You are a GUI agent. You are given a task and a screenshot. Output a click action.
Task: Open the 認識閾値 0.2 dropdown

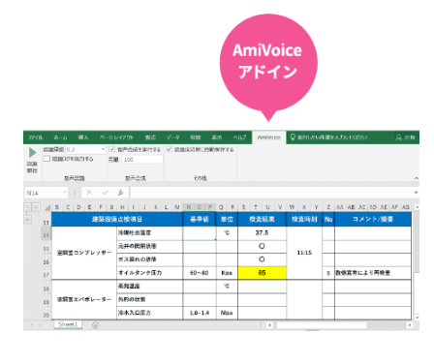coord(103,149)
